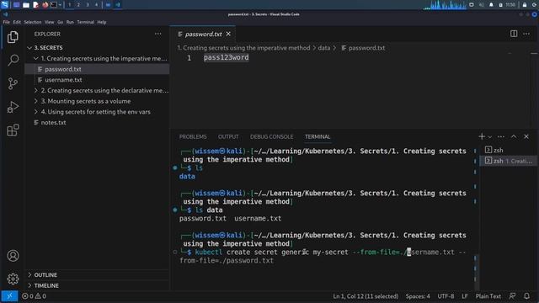Open the Help menu
The height and width of the screenshot is (303, 539).
point(102,22)
